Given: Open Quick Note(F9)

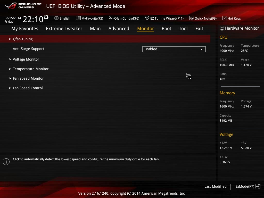Looking at the screenshot, I should pyautogui.click(x=203, y=18).
